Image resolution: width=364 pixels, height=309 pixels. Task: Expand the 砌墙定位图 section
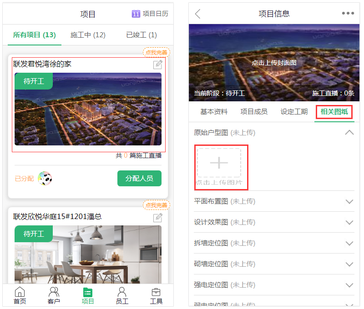click(349, 264)
